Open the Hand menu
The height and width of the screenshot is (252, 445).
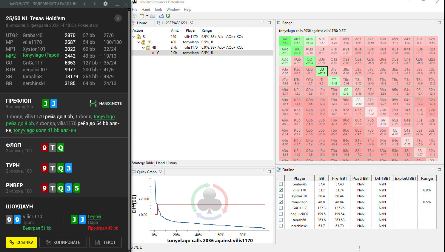pyautogui.click(x=146, y=10)
